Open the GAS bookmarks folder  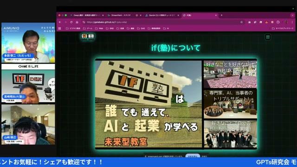click(141, 28)
